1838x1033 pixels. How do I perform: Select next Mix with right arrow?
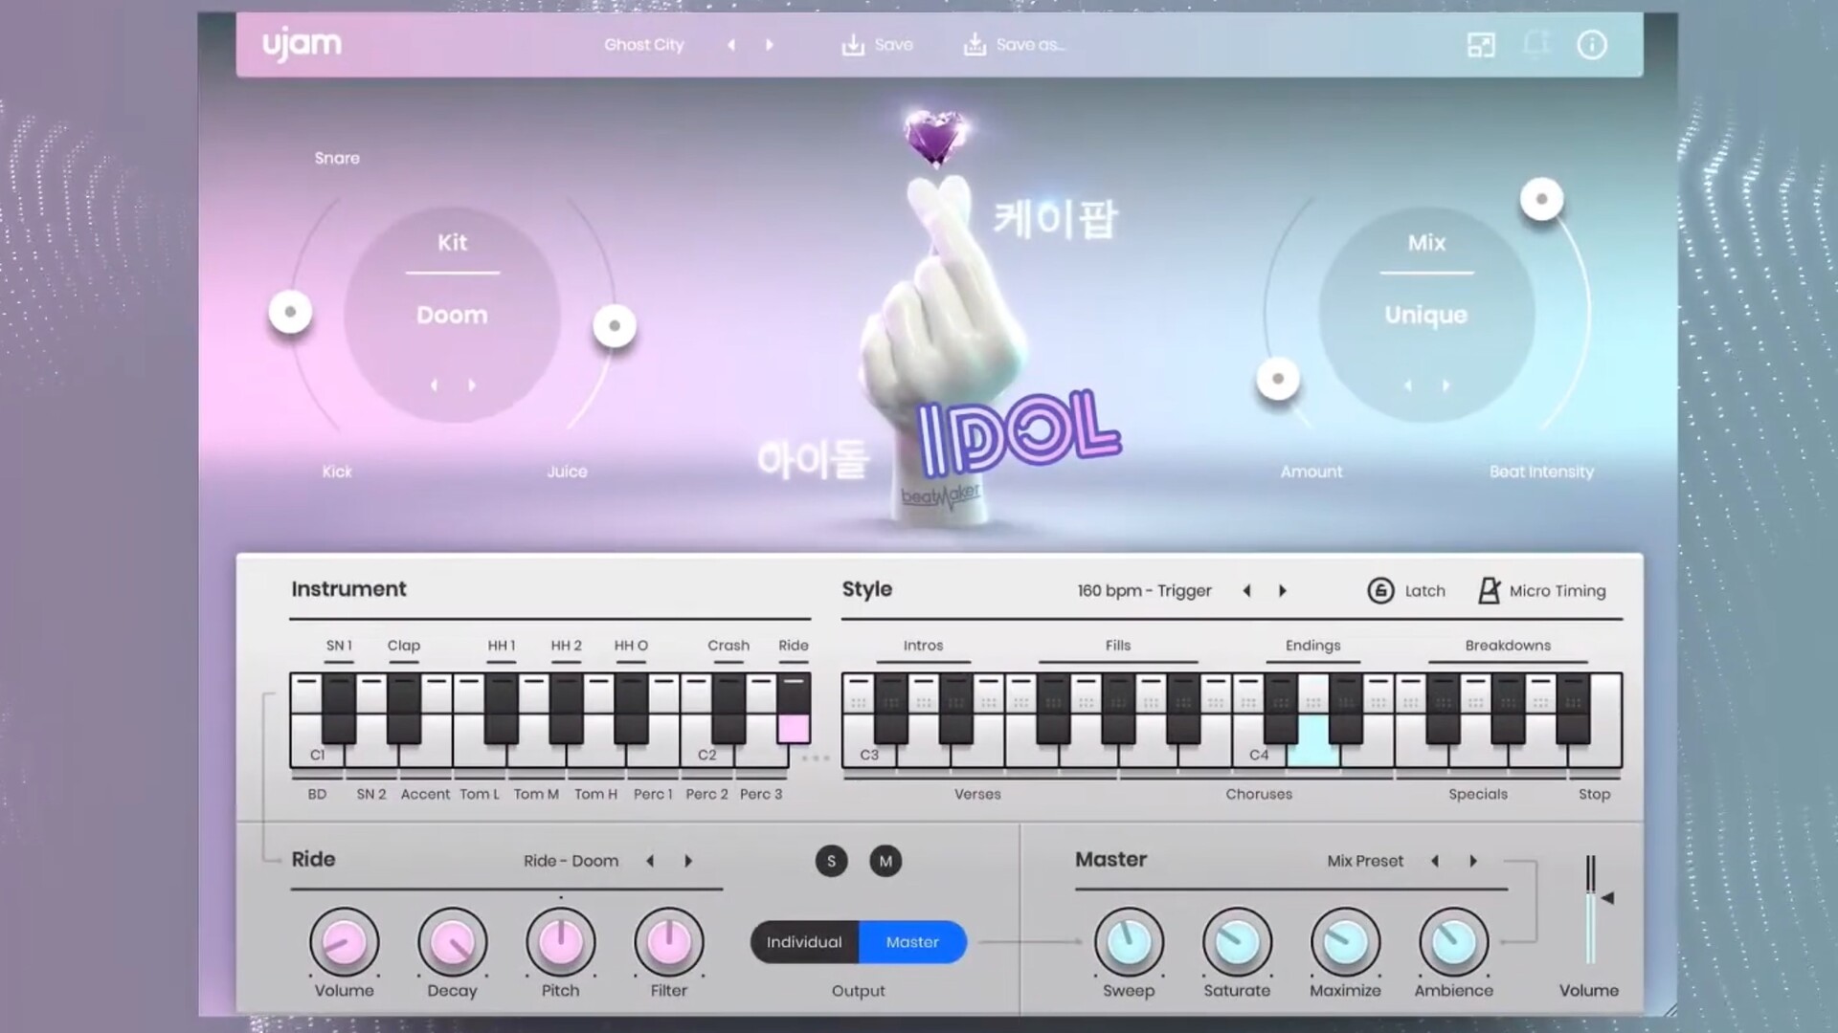tap(1446, 385)
